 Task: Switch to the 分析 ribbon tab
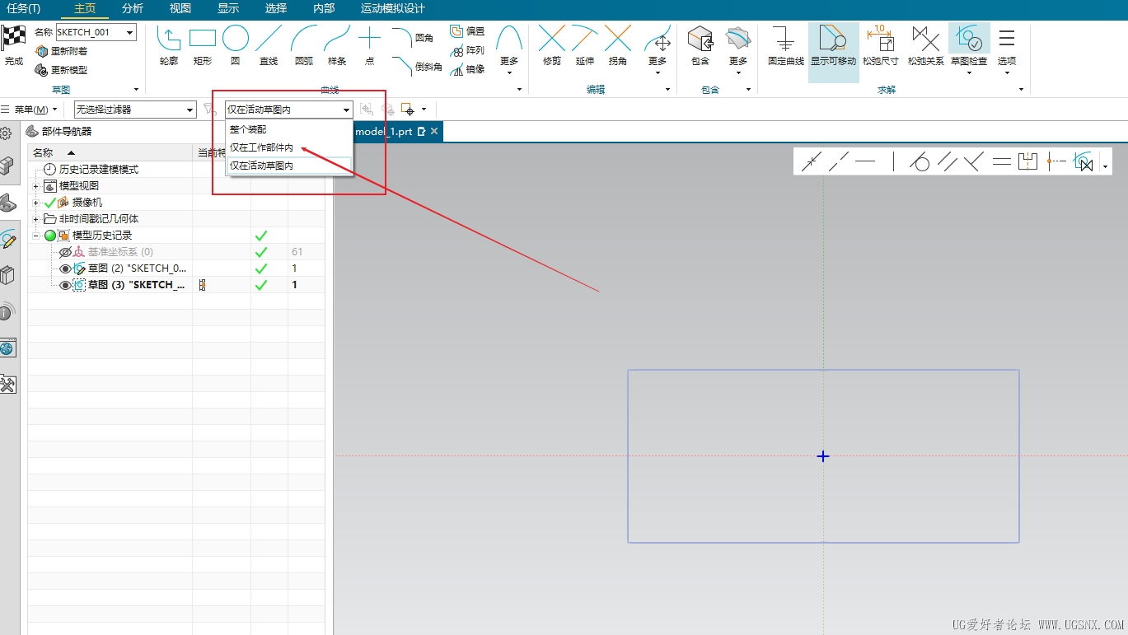coord(132,8)
